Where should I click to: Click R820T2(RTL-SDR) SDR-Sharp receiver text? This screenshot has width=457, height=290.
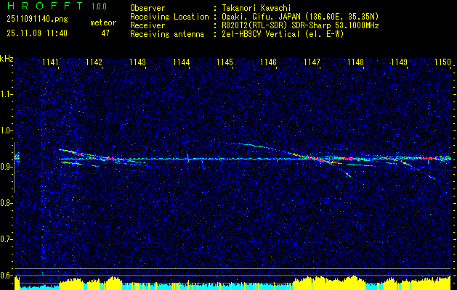[x=300, y=25]
